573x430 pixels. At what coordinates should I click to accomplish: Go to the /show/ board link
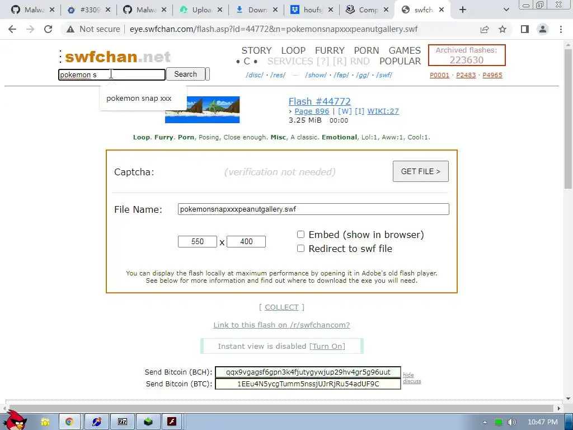(316, 75)
